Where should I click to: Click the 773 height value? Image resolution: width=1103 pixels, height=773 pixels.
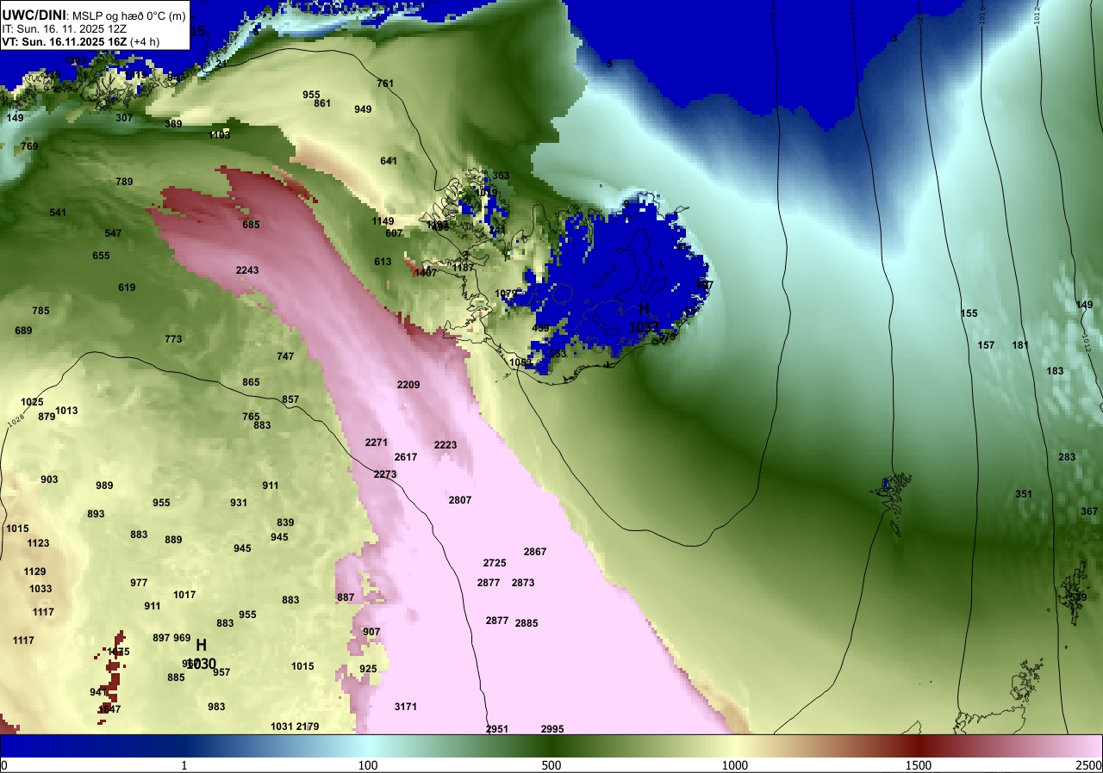coord(173,339)
